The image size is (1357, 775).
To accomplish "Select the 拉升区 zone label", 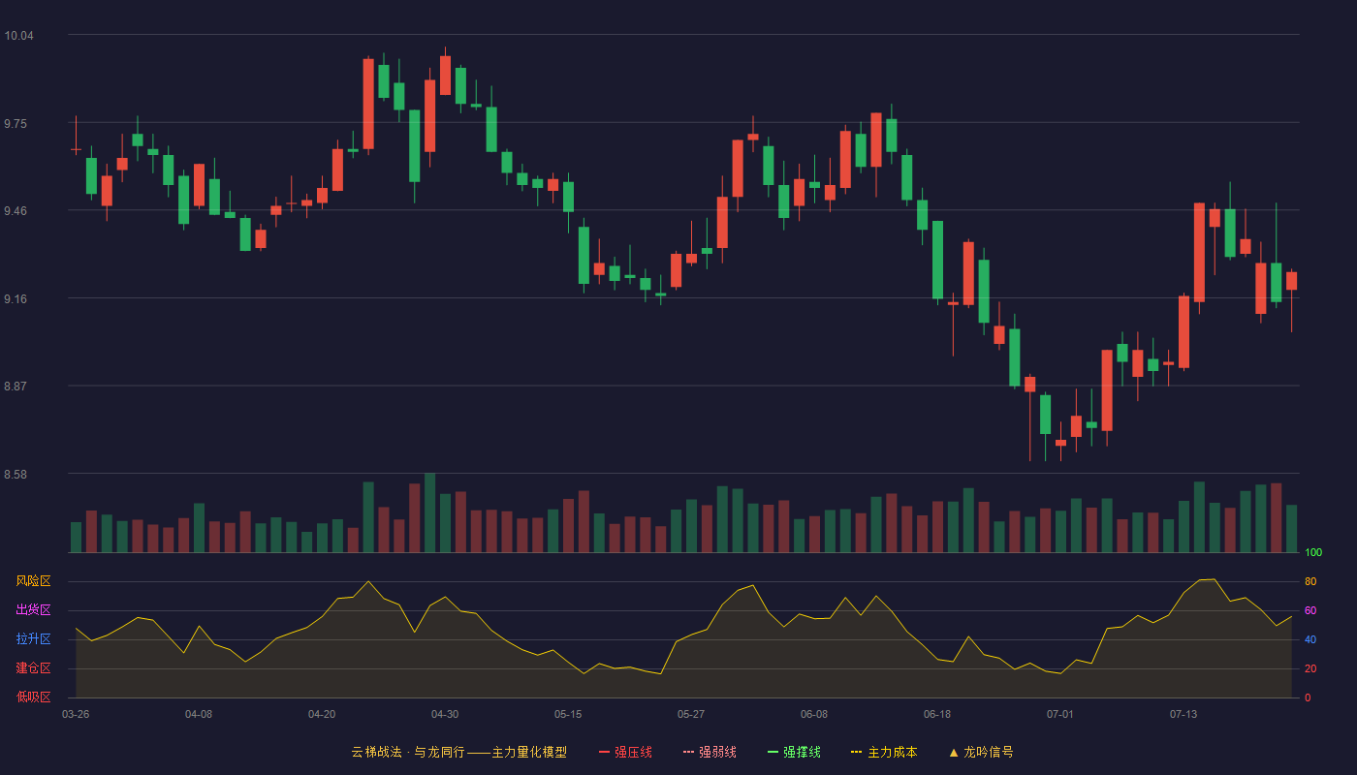I will click(x=33, y=639).
